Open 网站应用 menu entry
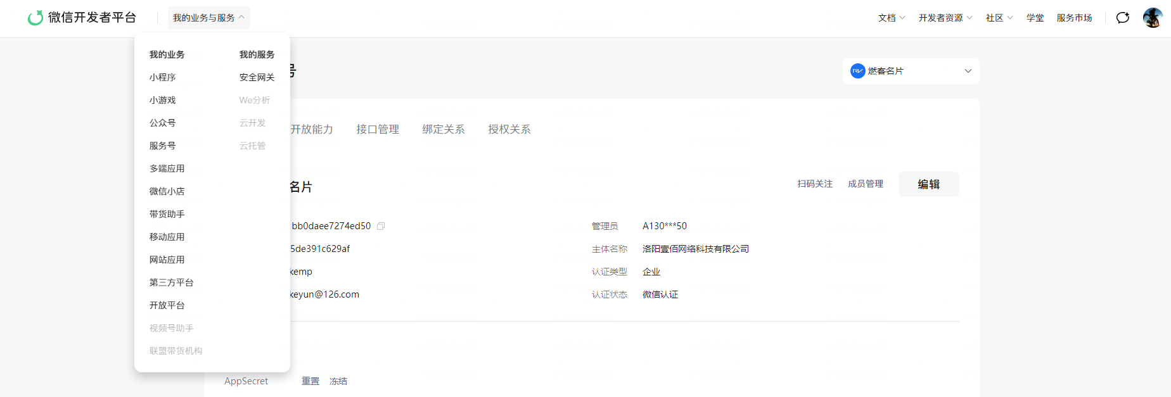The height and width of the screenshot is (397, 1171). tap(167, 260)
